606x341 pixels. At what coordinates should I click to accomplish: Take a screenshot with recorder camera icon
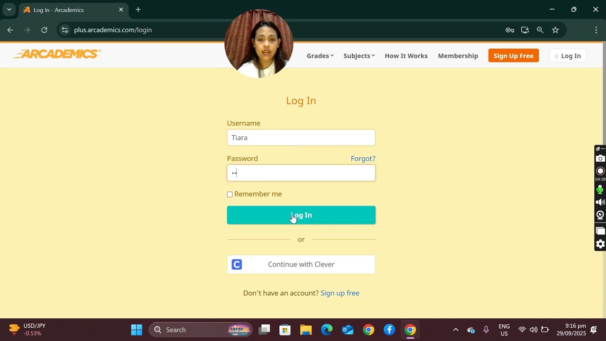pyautogui.click(x=600, y=159)
